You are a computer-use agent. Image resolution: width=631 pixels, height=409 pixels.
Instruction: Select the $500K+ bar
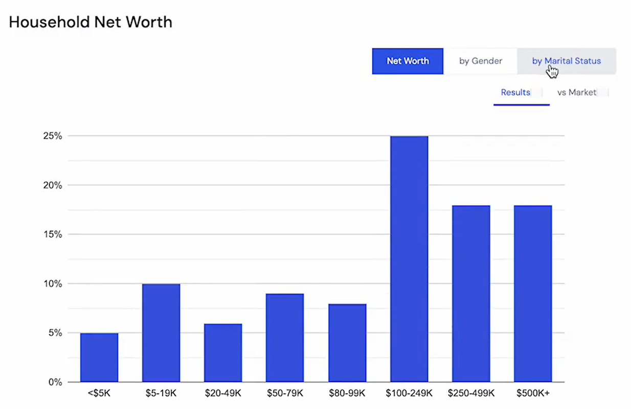pos(533,294)
